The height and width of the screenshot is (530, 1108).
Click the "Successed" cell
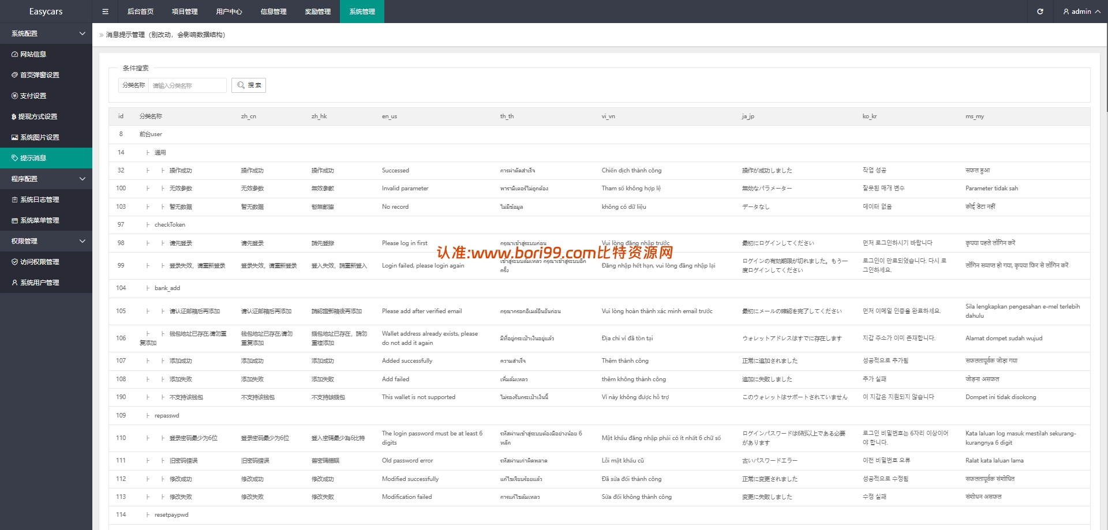395,171
